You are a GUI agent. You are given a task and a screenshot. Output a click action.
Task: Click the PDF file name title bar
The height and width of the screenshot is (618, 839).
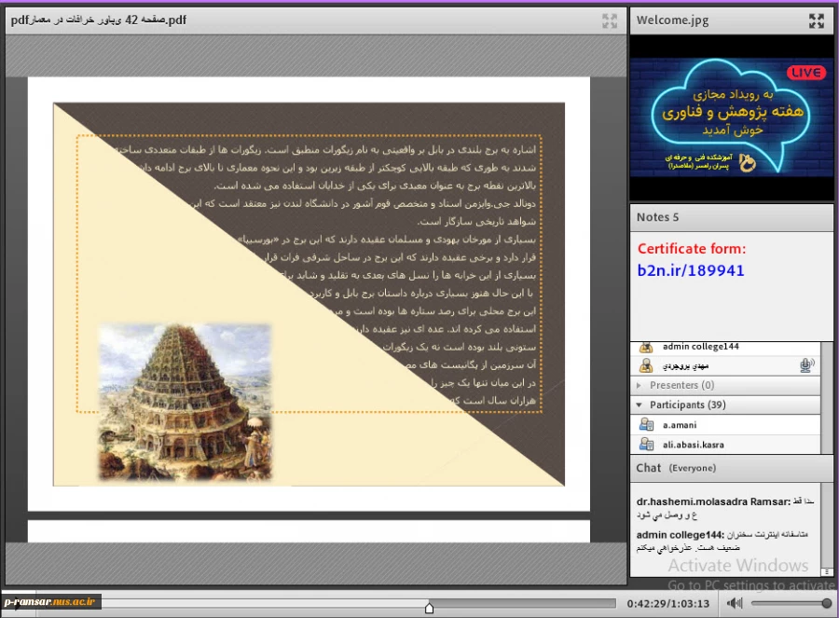pos(316,21)
